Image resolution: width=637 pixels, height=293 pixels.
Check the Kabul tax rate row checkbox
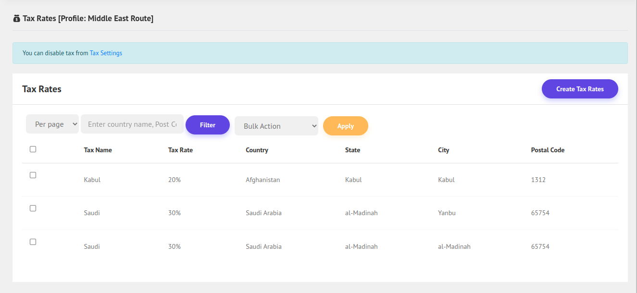pyautogui.click(x=33, y=175)
